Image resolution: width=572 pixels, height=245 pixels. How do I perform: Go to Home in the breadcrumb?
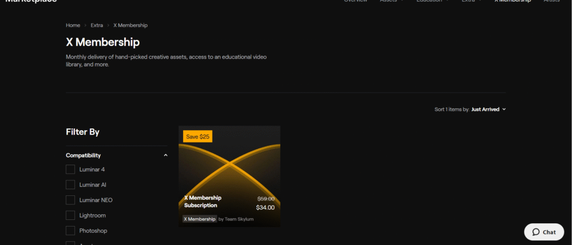click(73, 25)
